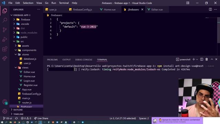Image resolution: width=220 pixels, height=124 pixels.
Task: Open Windows Start button on taskbar
Action: pyautogui.click(x=2, y=122)
